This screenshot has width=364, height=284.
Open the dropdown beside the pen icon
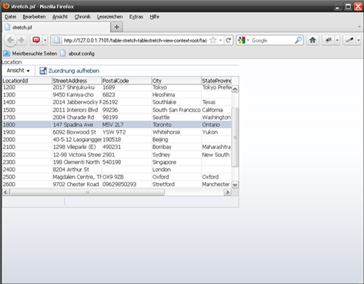[359, 40]
